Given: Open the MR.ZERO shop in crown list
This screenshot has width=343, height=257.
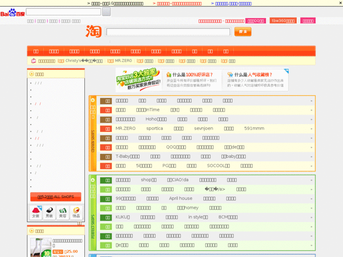Looking at the screenshot, I should (125, 128).
